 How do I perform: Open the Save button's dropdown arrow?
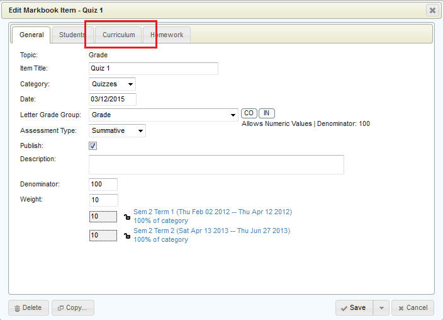[381, 307]
